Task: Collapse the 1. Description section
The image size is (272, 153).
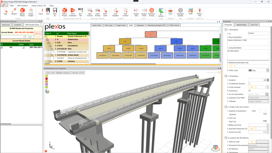Action: click(226, 29)
